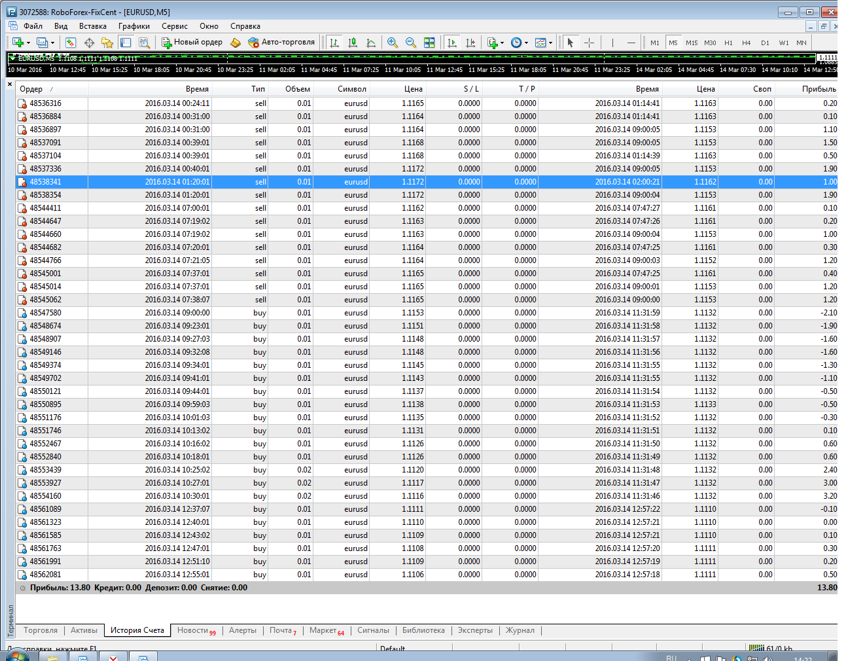The image size is (848, 661).
Task: Expand the templates dropdown arrow
Action: [x=550, y=43]
